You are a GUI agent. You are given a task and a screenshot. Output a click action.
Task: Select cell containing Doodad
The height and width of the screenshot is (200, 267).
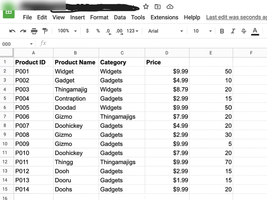click(76, 107)
